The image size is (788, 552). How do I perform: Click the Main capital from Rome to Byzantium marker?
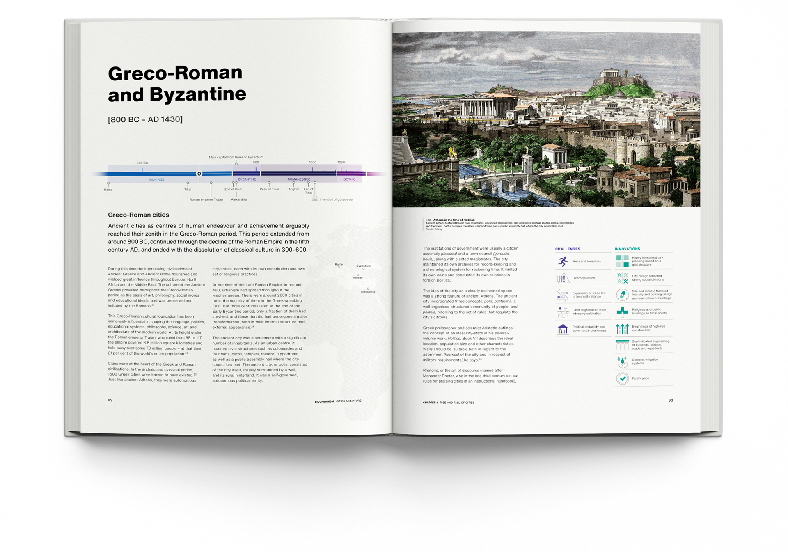pyautogui.click(x=236, y=164)
